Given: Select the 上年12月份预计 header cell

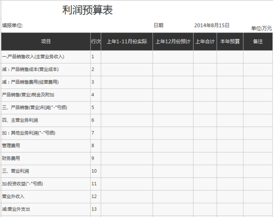Looking at the screenshot, I should pos(173,42).
